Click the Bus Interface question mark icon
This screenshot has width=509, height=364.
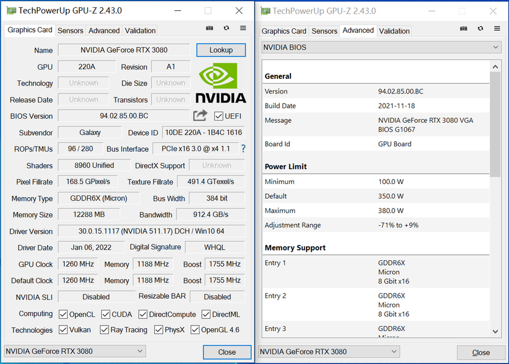click(x=243, y=149)
